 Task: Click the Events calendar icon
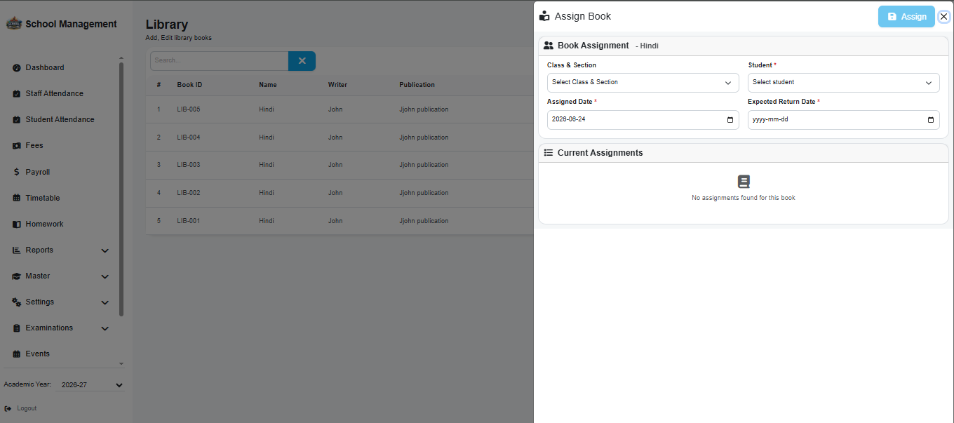(x=17, y=354)
